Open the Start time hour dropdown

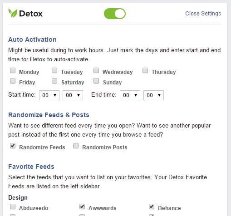coord(49,95)
